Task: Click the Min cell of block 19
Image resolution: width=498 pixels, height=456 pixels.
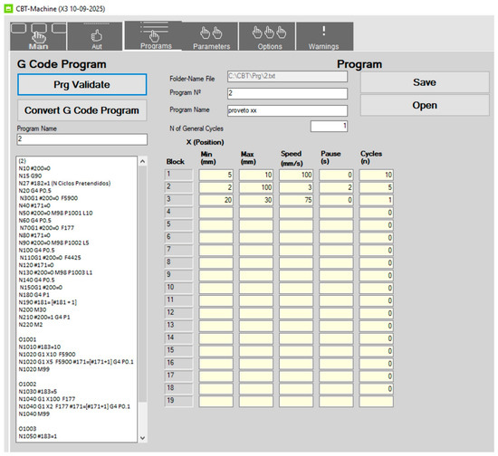Action: (216, 402)
